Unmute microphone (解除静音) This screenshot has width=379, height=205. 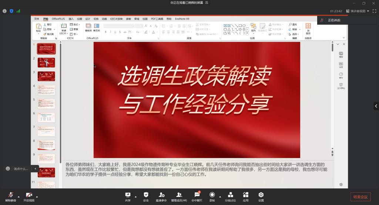(x=10, y=196)
